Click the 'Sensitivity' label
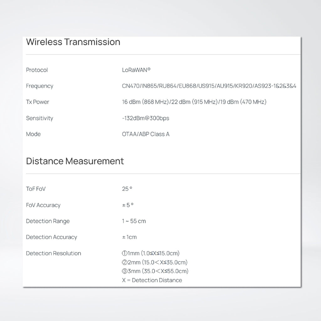The image size is (321, 321). 39,118
